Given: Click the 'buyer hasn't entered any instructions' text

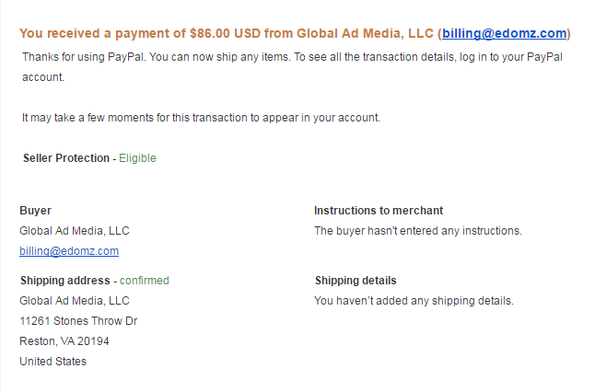Looking at the screenshot, I should [418, 231].
